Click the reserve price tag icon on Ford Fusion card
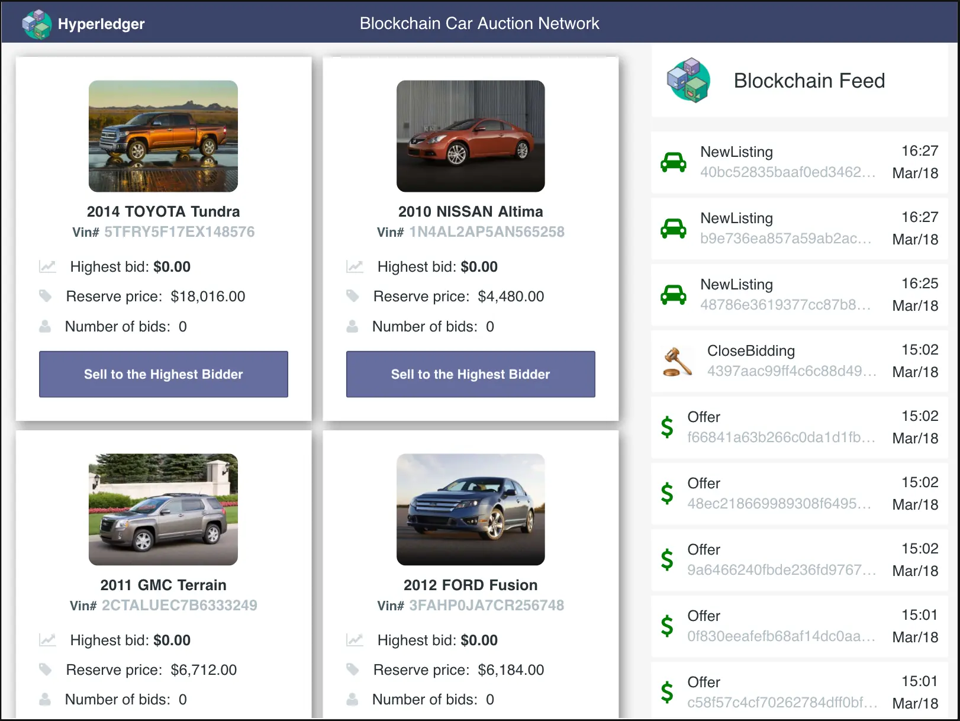The width and height of the screenshot is (960, 721). [353, 669]
